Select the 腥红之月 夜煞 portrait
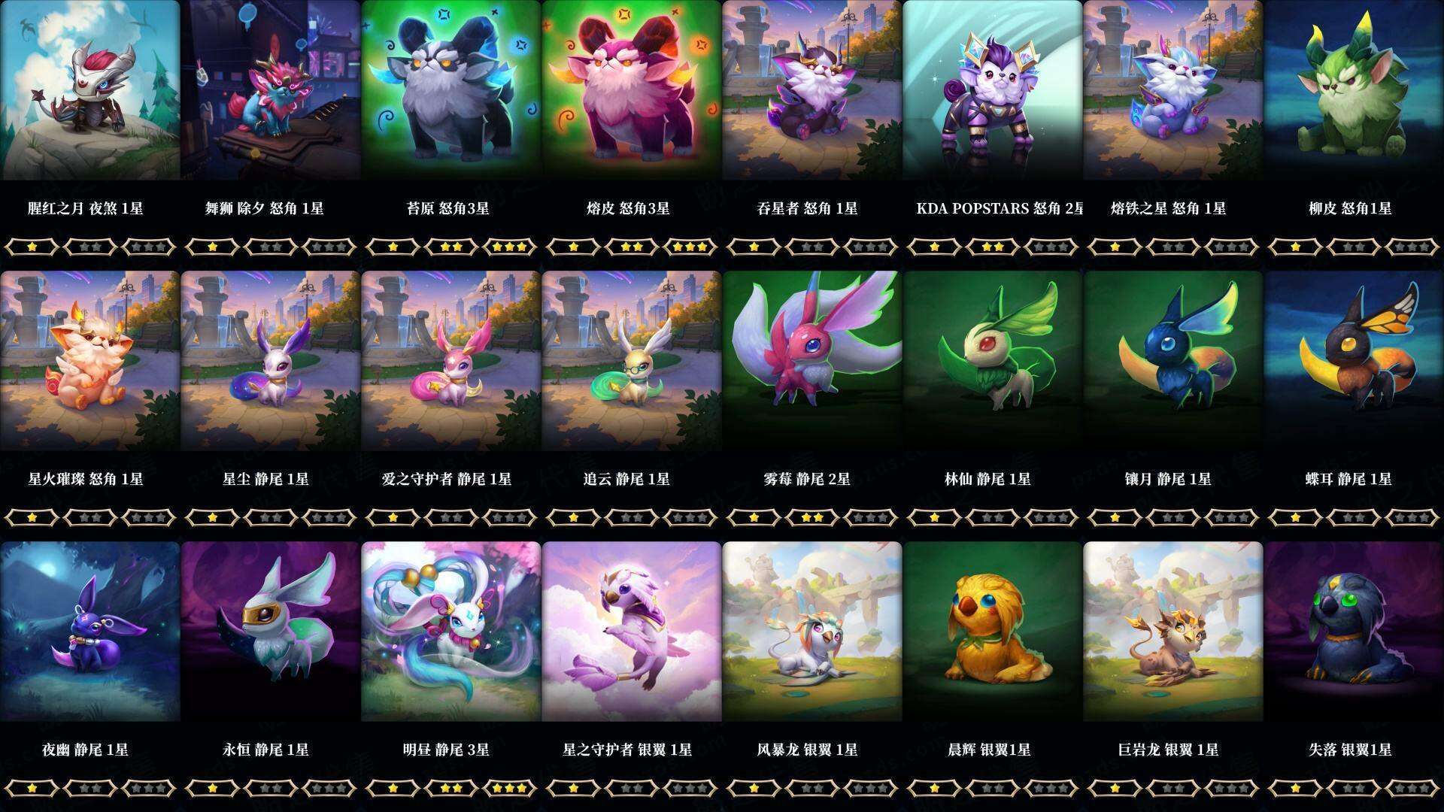Viewport: 1444px width, 812px height. point(90,90)
